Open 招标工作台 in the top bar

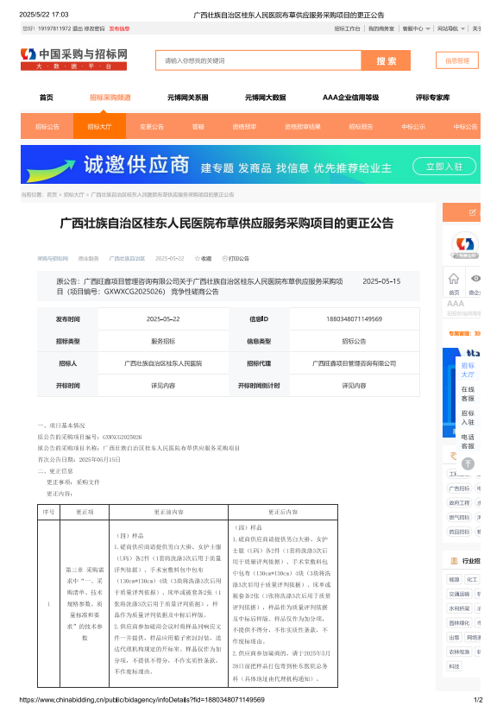348,28
